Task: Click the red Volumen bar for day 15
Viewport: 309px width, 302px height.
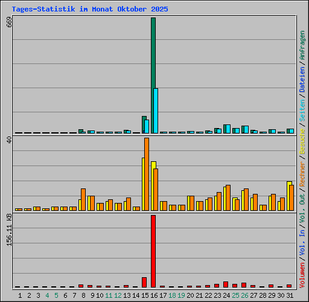Action: coord(144,282)
